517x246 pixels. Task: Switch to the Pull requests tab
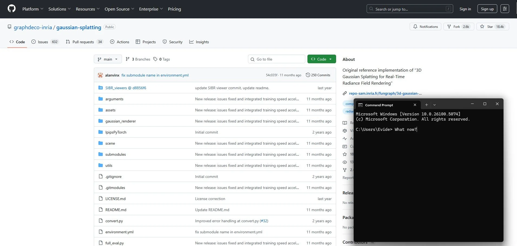point(84,42)
